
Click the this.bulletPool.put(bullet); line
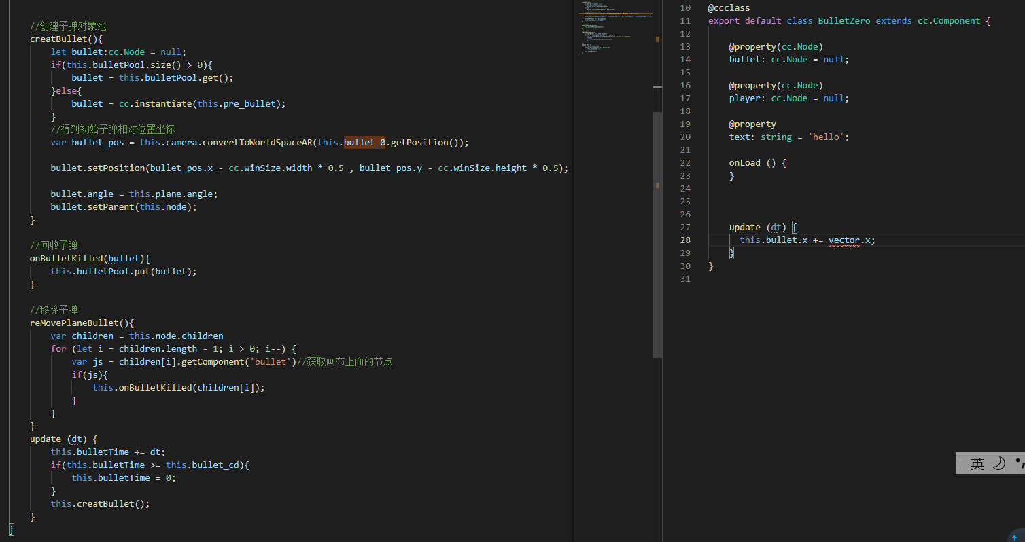124,272
